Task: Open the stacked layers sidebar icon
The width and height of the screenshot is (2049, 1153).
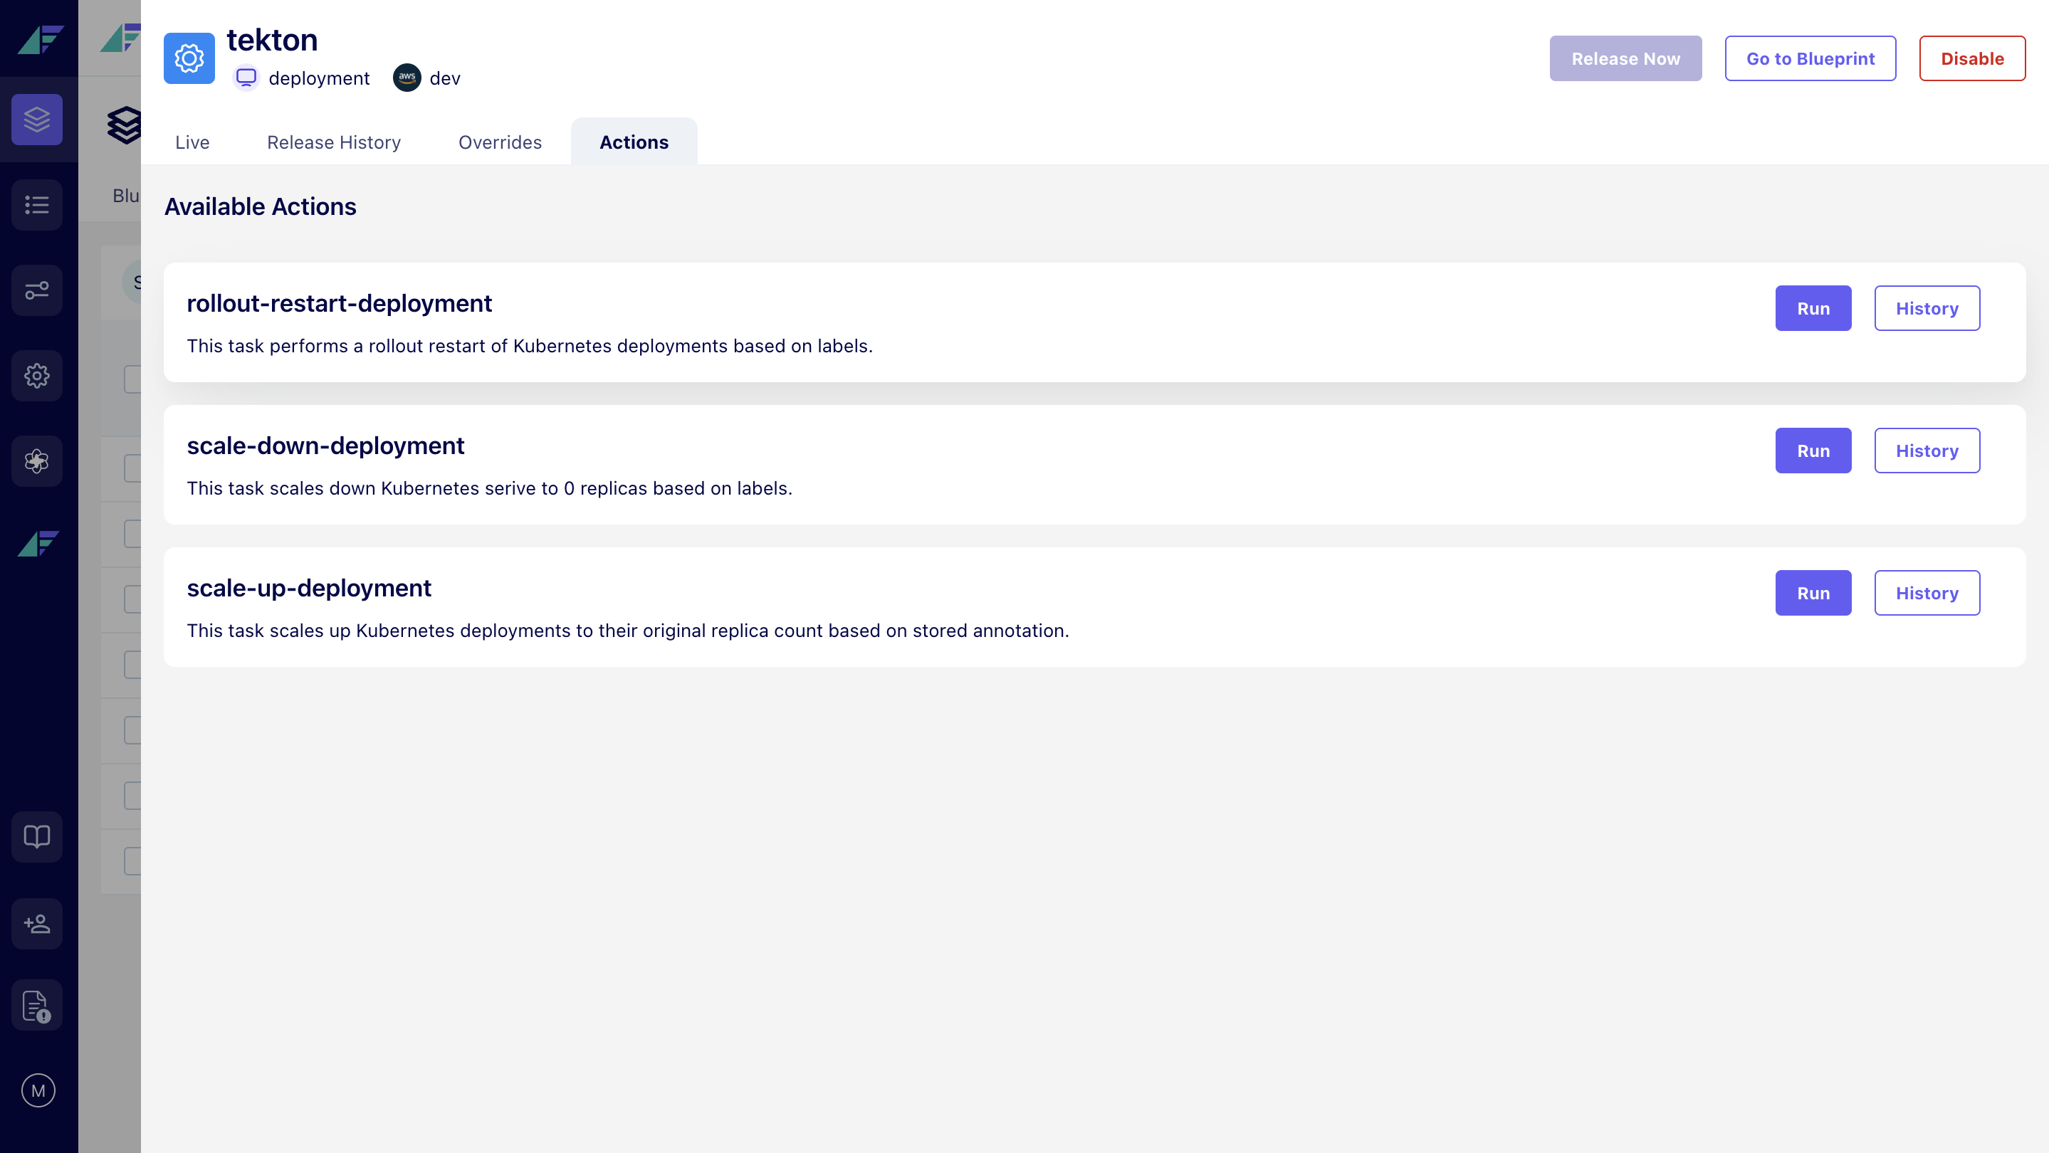Action: coord(38,120)
